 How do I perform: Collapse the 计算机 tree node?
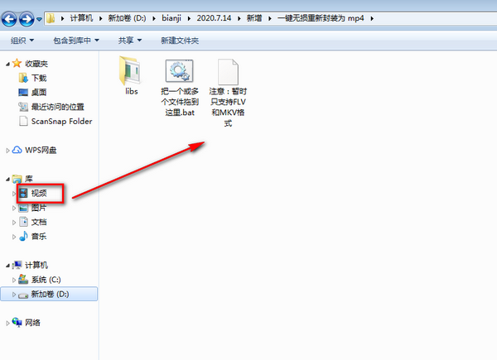tap(7, 266)
